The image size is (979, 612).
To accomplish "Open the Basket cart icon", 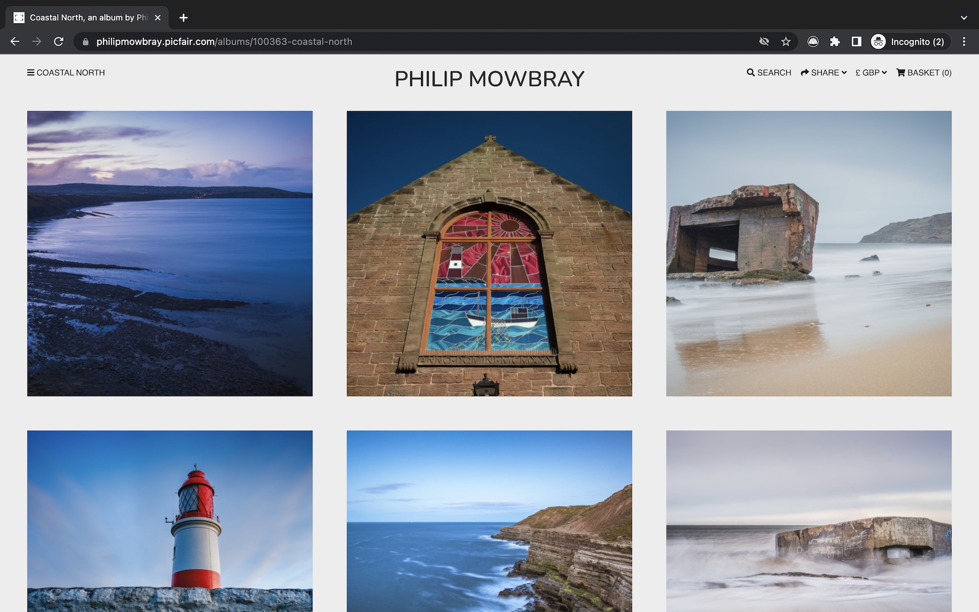I will (900, 72).
